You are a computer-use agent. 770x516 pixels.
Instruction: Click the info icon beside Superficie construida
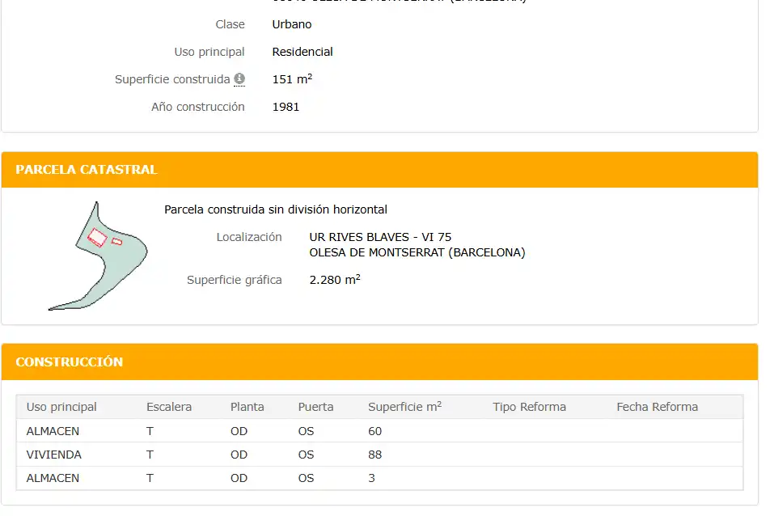coord(239,78)
